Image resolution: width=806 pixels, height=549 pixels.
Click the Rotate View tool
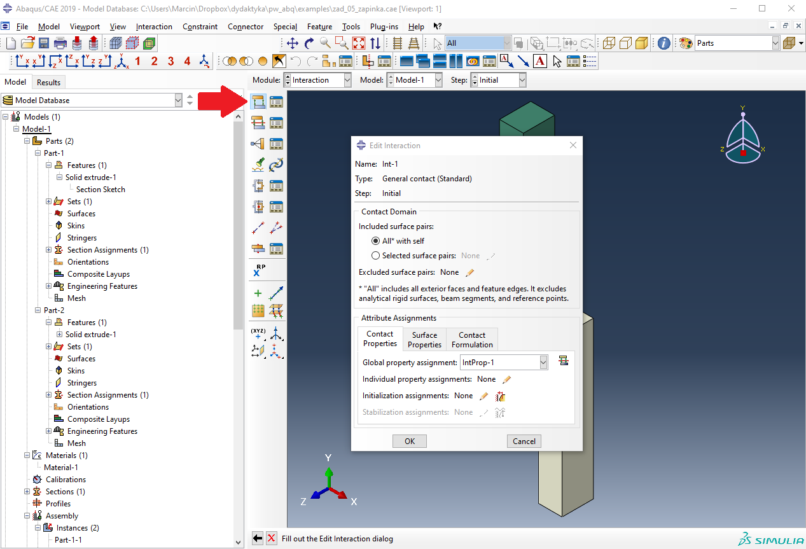point(309,43)
